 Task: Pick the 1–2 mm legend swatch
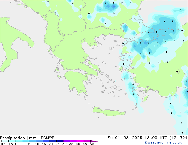point(19,141)
